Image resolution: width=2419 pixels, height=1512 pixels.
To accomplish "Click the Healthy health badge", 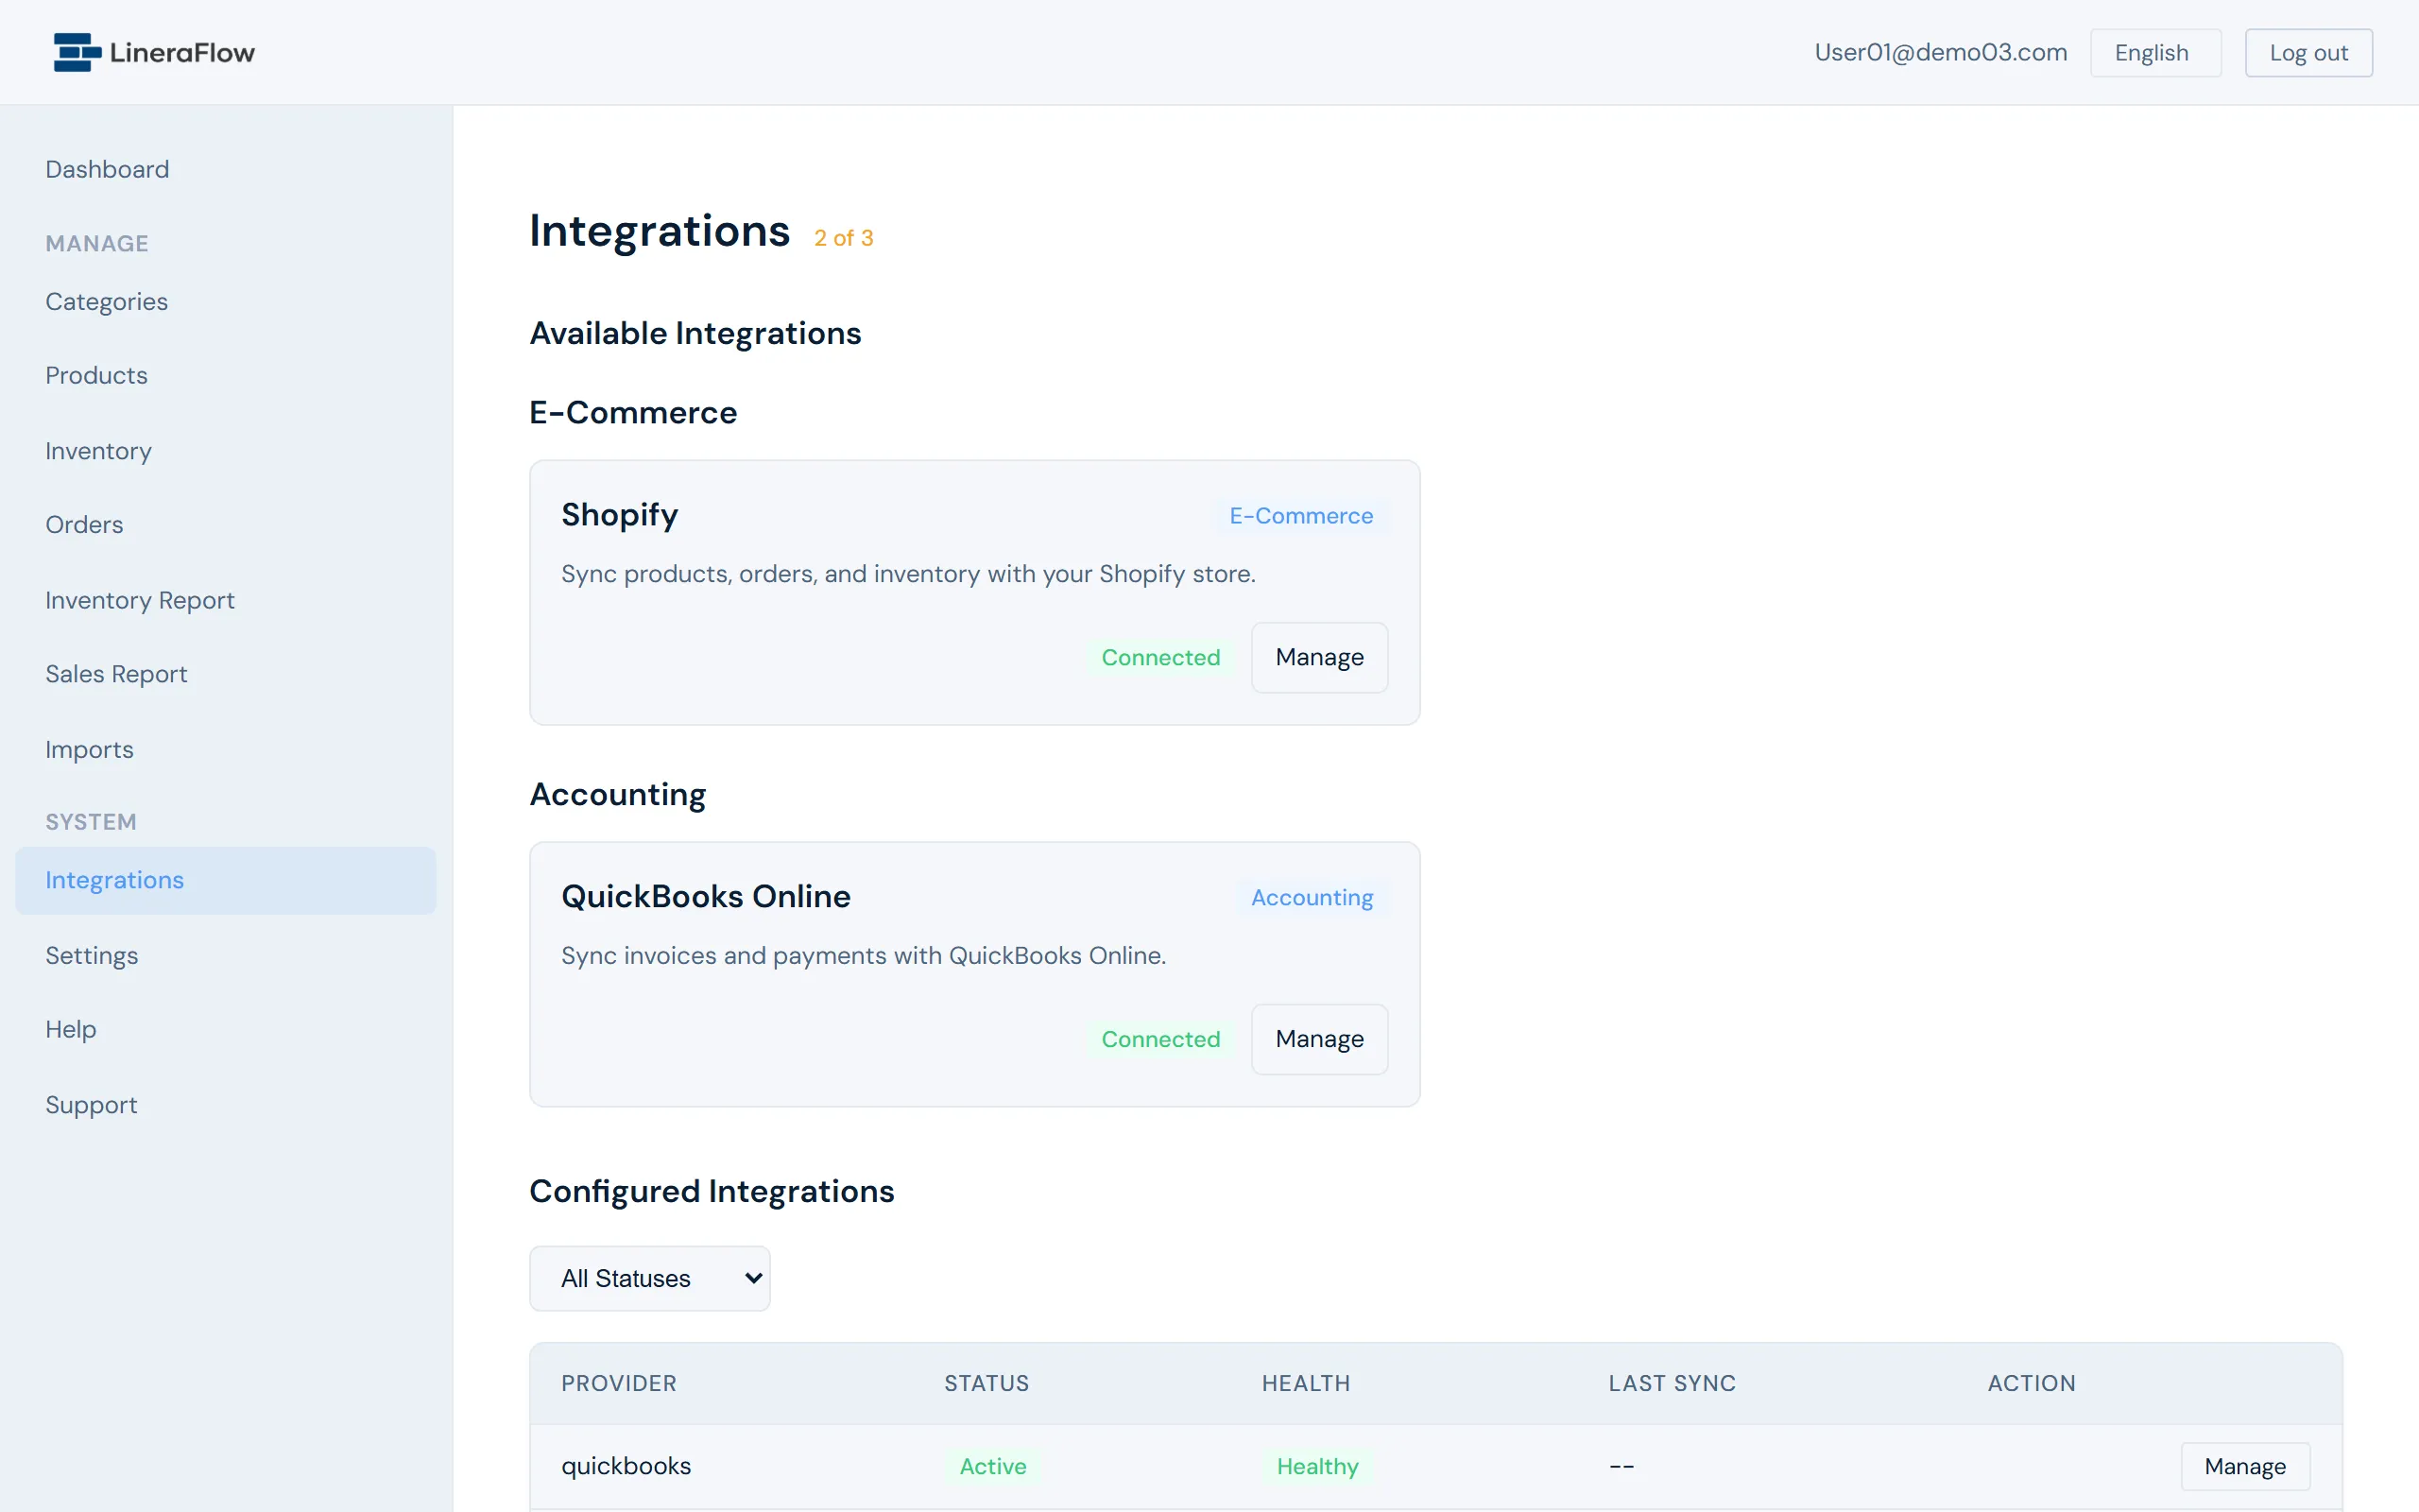I will (x=1317, y=1466).
